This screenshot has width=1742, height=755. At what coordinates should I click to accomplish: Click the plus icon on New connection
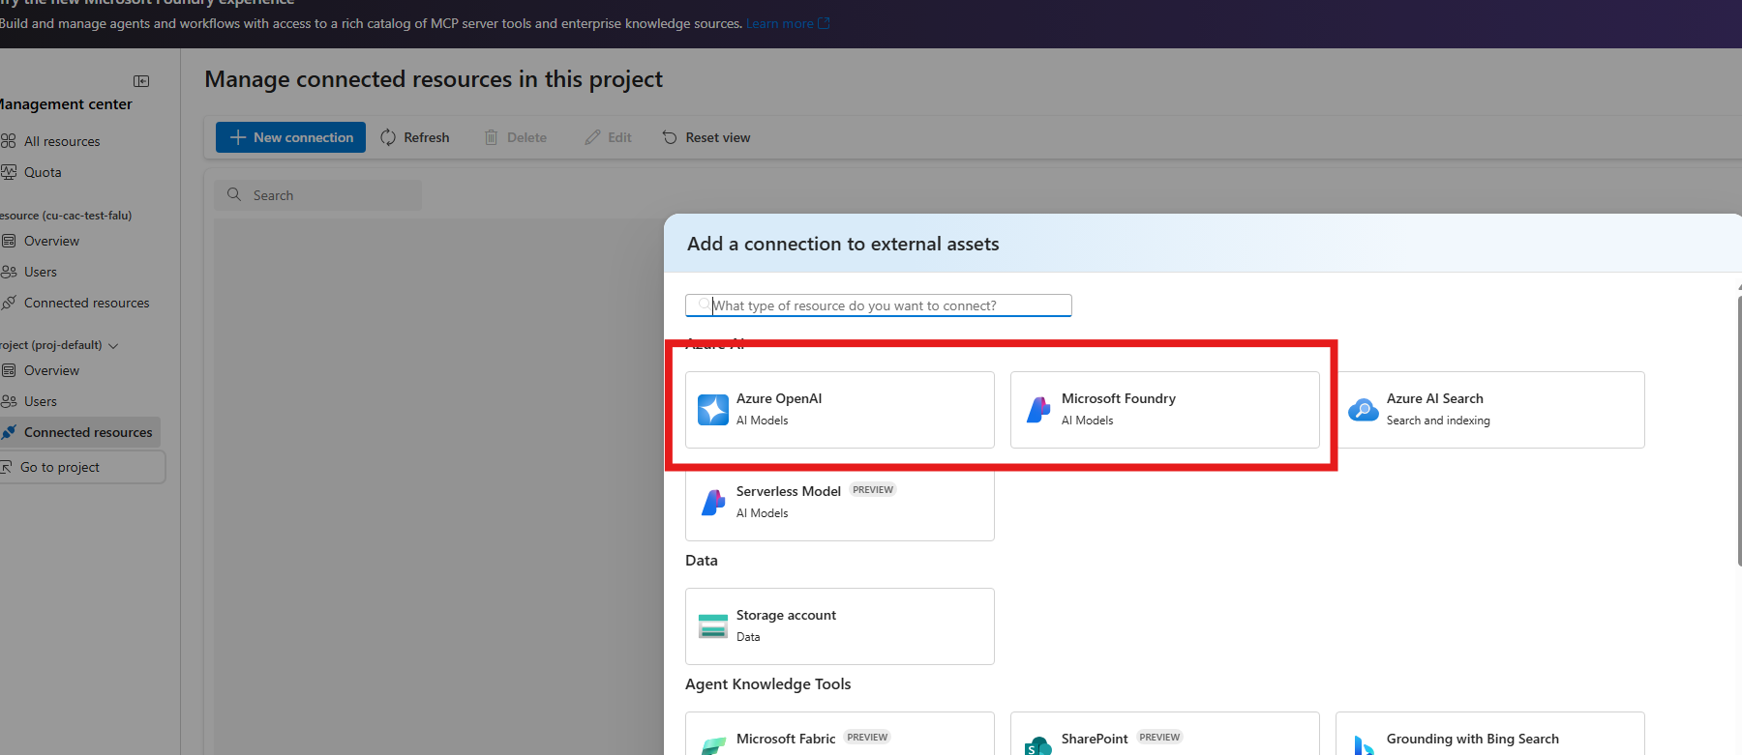click(238, 137)
